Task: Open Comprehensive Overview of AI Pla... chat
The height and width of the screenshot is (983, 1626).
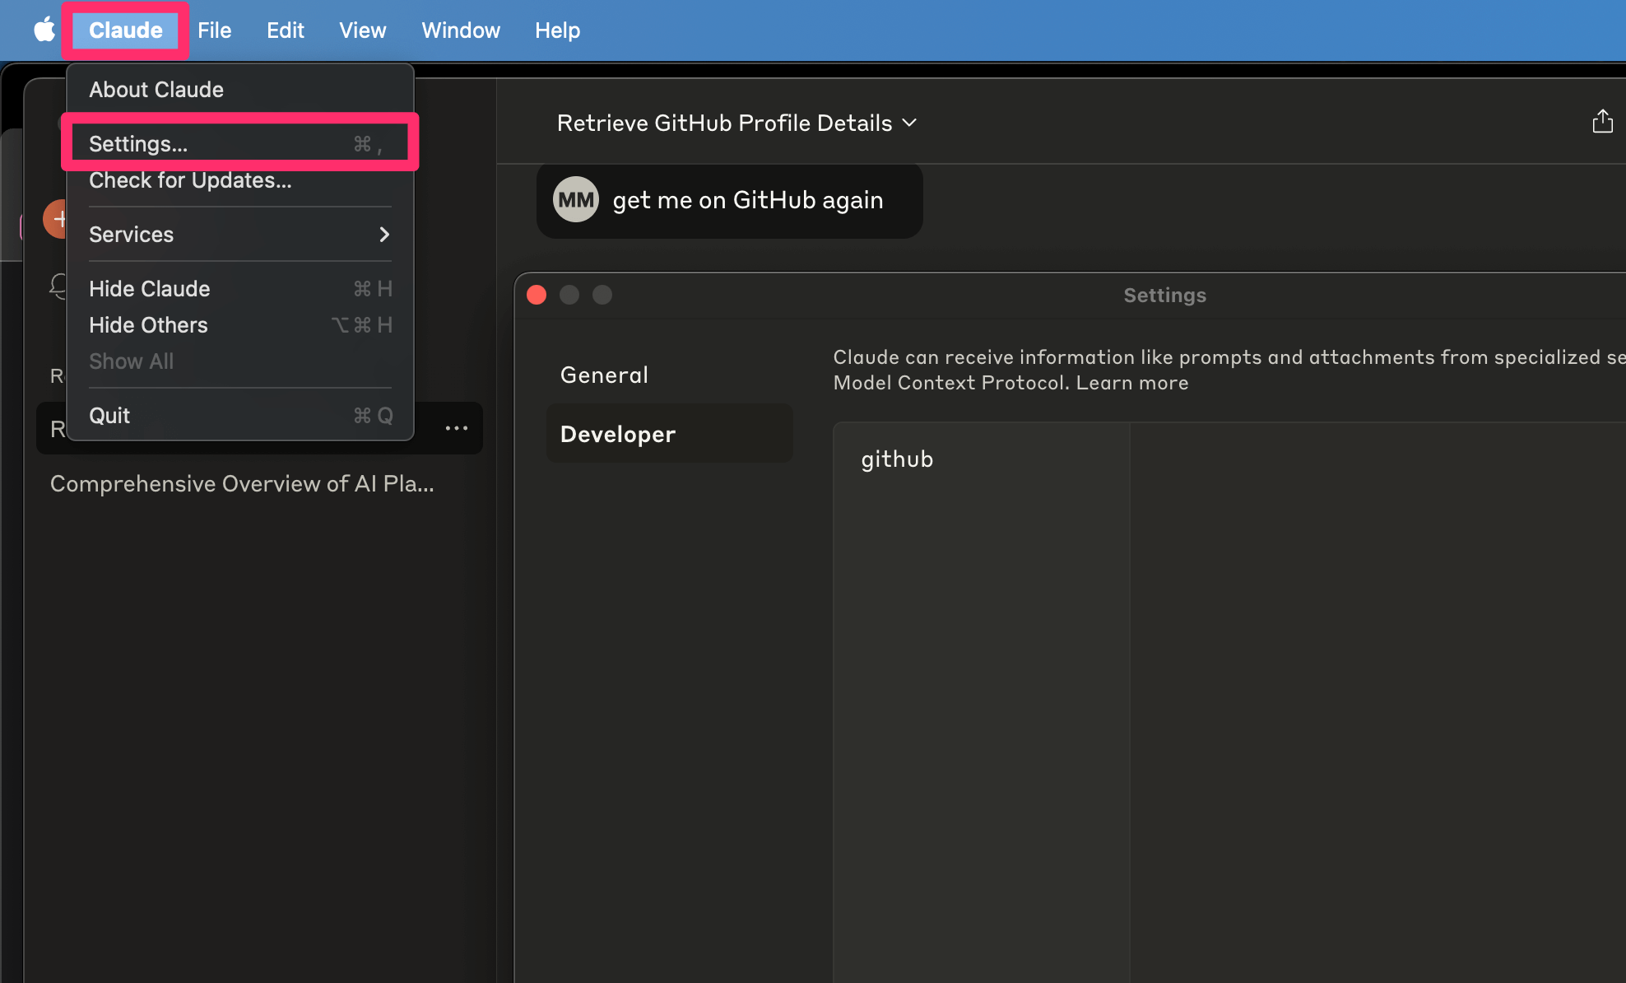Action: tap(242, 484)
